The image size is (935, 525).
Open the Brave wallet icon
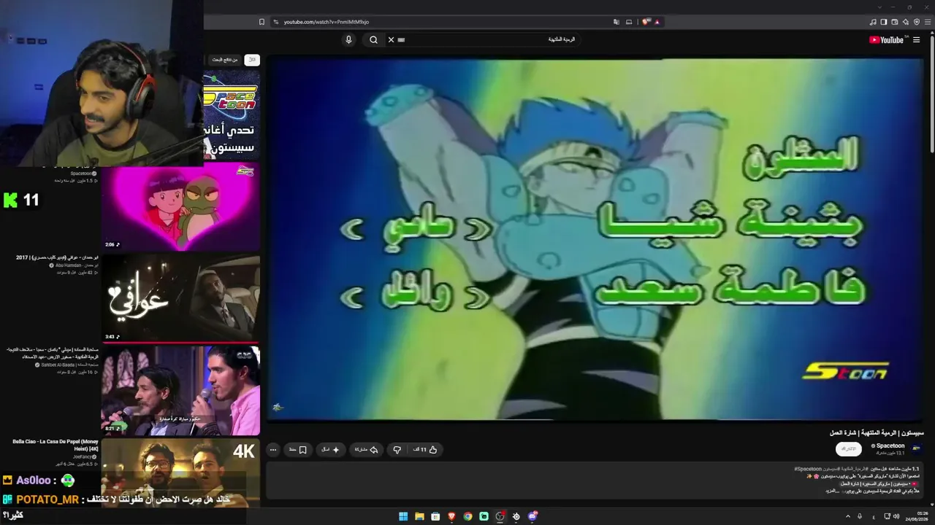tap(895, 22)
